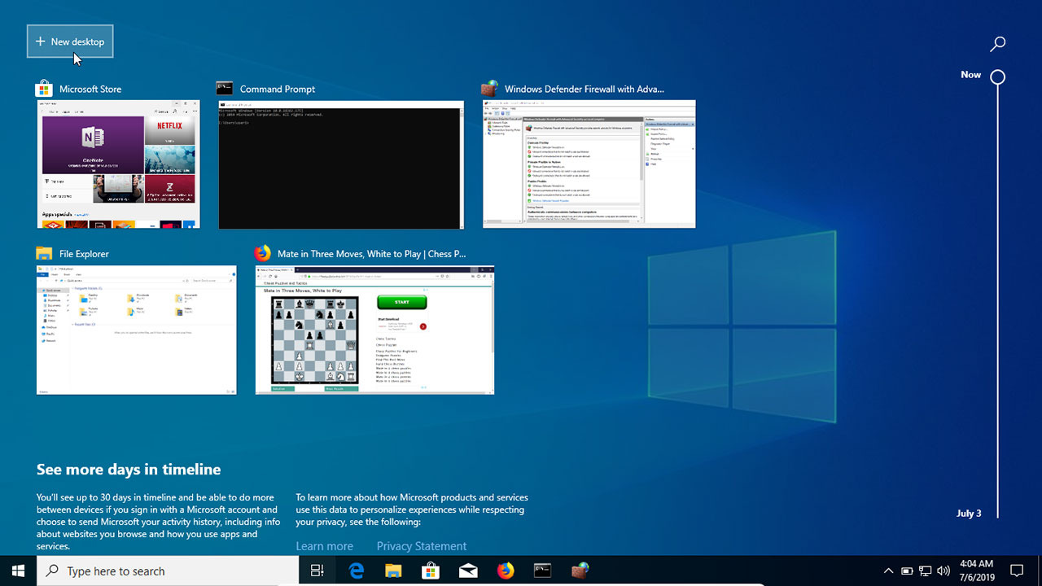Screen dimensions: 1042x586
Task: Open the "Privacy Statement" link
Action: coord(422,545)
